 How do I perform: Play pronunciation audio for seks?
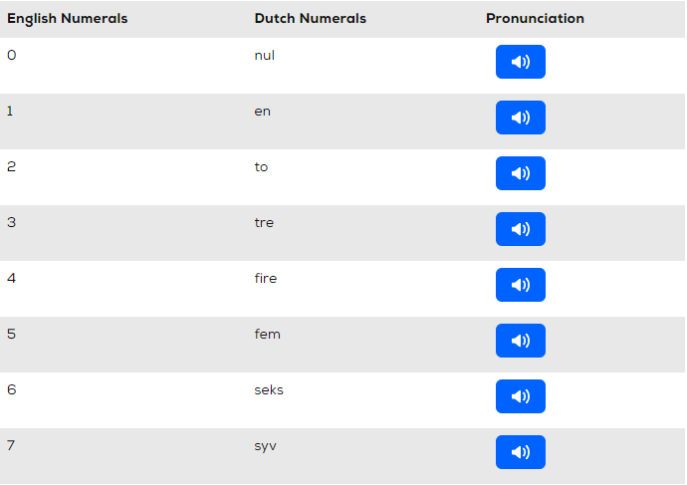coord(521,396)
